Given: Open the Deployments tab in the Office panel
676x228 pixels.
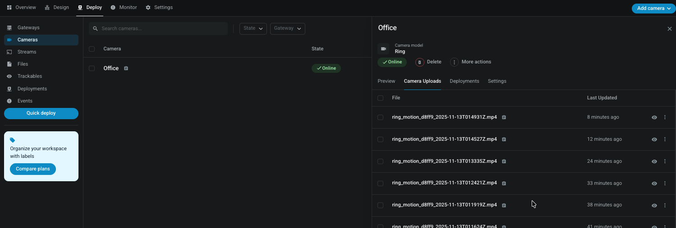Looking at the screenshot, I should (x=464, y=81).
